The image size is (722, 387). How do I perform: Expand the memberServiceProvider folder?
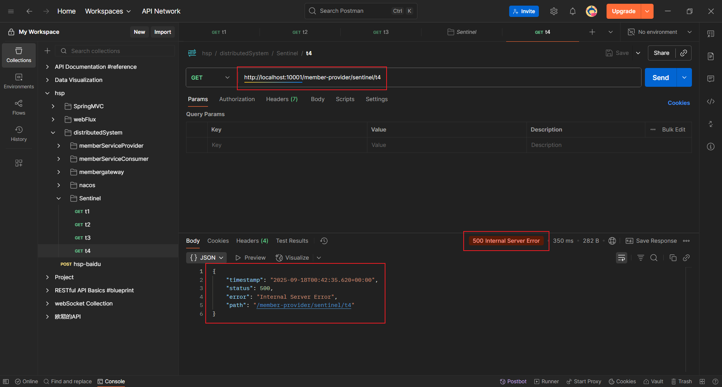(x=59, y=146)
